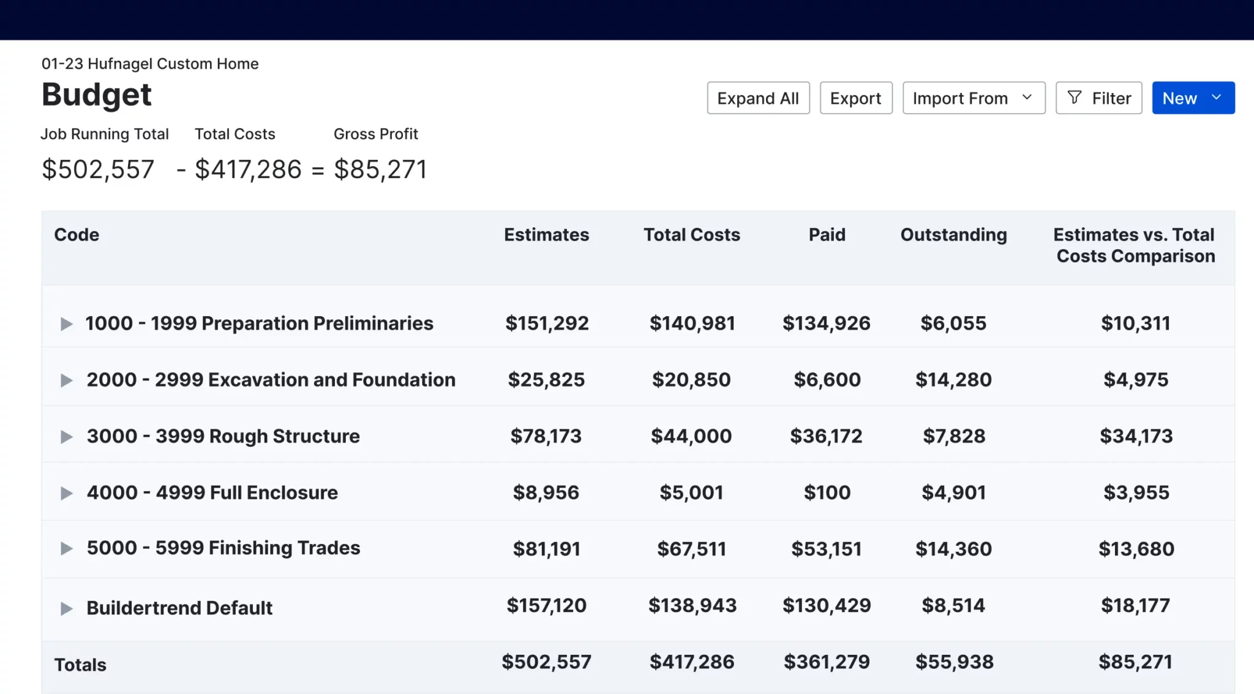Expand the Buildertrend Default cost group
Image resolution: width=1254 pixels, height=694 pixels.
coord(66,608)
